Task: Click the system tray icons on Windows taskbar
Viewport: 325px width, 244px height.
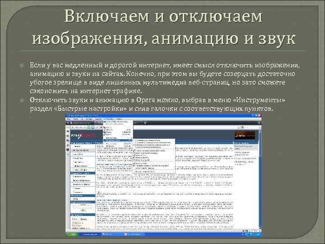Action: tap(251, 234)
